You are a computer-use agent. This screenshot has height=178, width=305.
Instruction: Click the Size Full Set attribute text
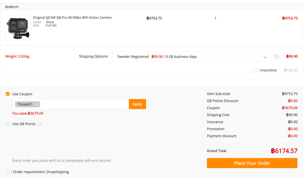pos(45,25)
